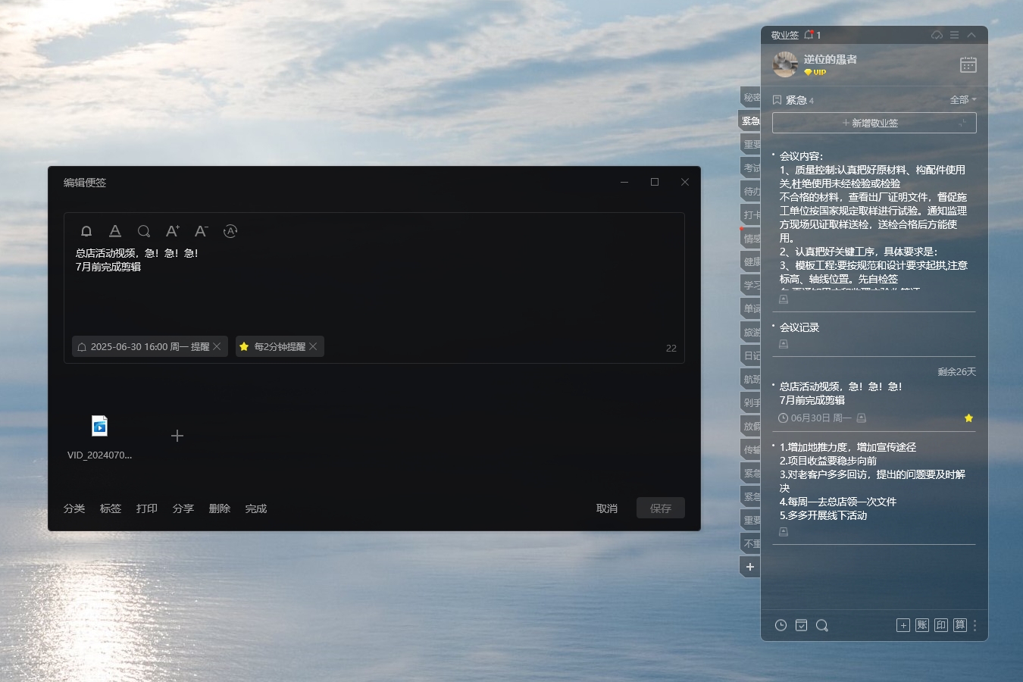The width and height of the screenshot is (1023, 682).
Task: Add a new attachment with plus icon
Action: point(177,436)
